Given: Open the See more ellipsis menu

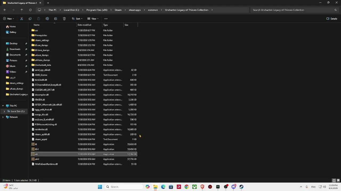Looking at the screenshot, I should 106,19.
